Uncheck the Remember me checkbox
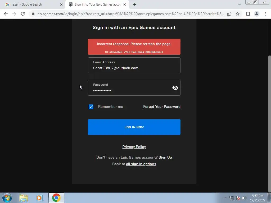271x203 pixels. point(91,107)
